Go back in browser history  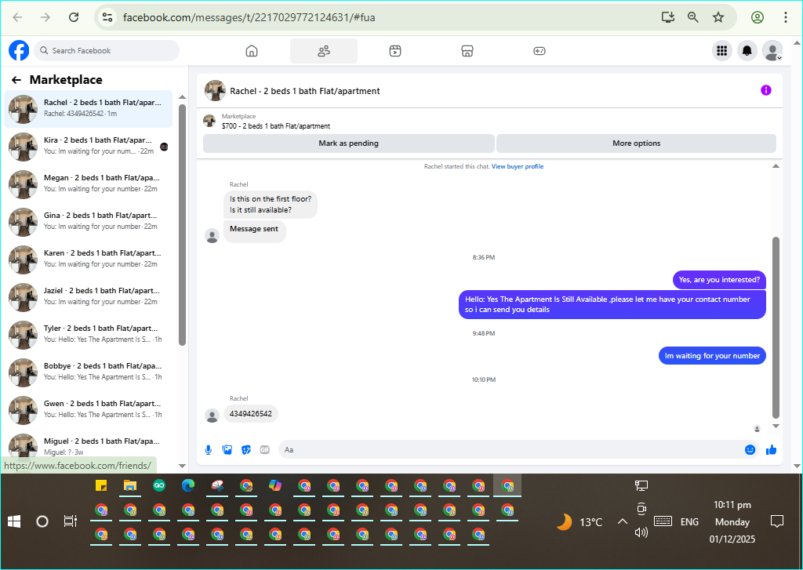point(17,17)
